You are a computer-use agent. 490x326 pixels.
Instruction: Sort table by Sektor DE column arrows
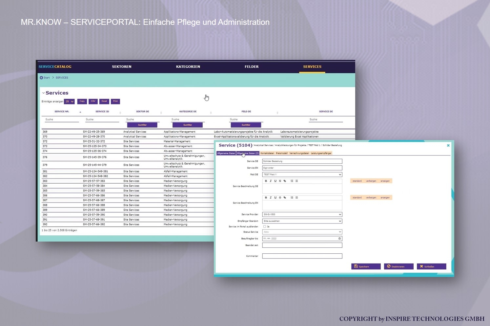coord(161,113)
